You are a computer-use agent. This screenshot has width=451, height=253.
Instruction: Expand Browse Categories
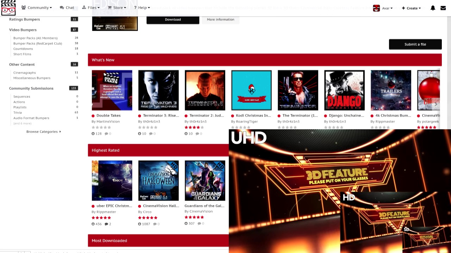tap(43, 132)
